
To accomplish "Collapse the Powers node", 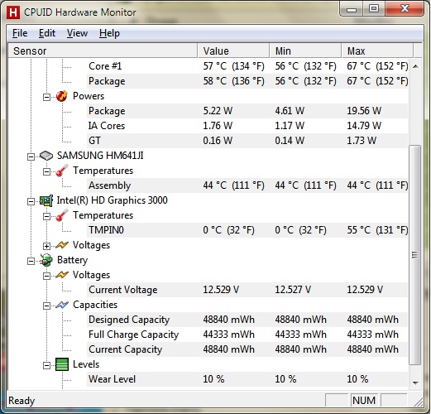I will pyautogui.click(x=46, y=97).
